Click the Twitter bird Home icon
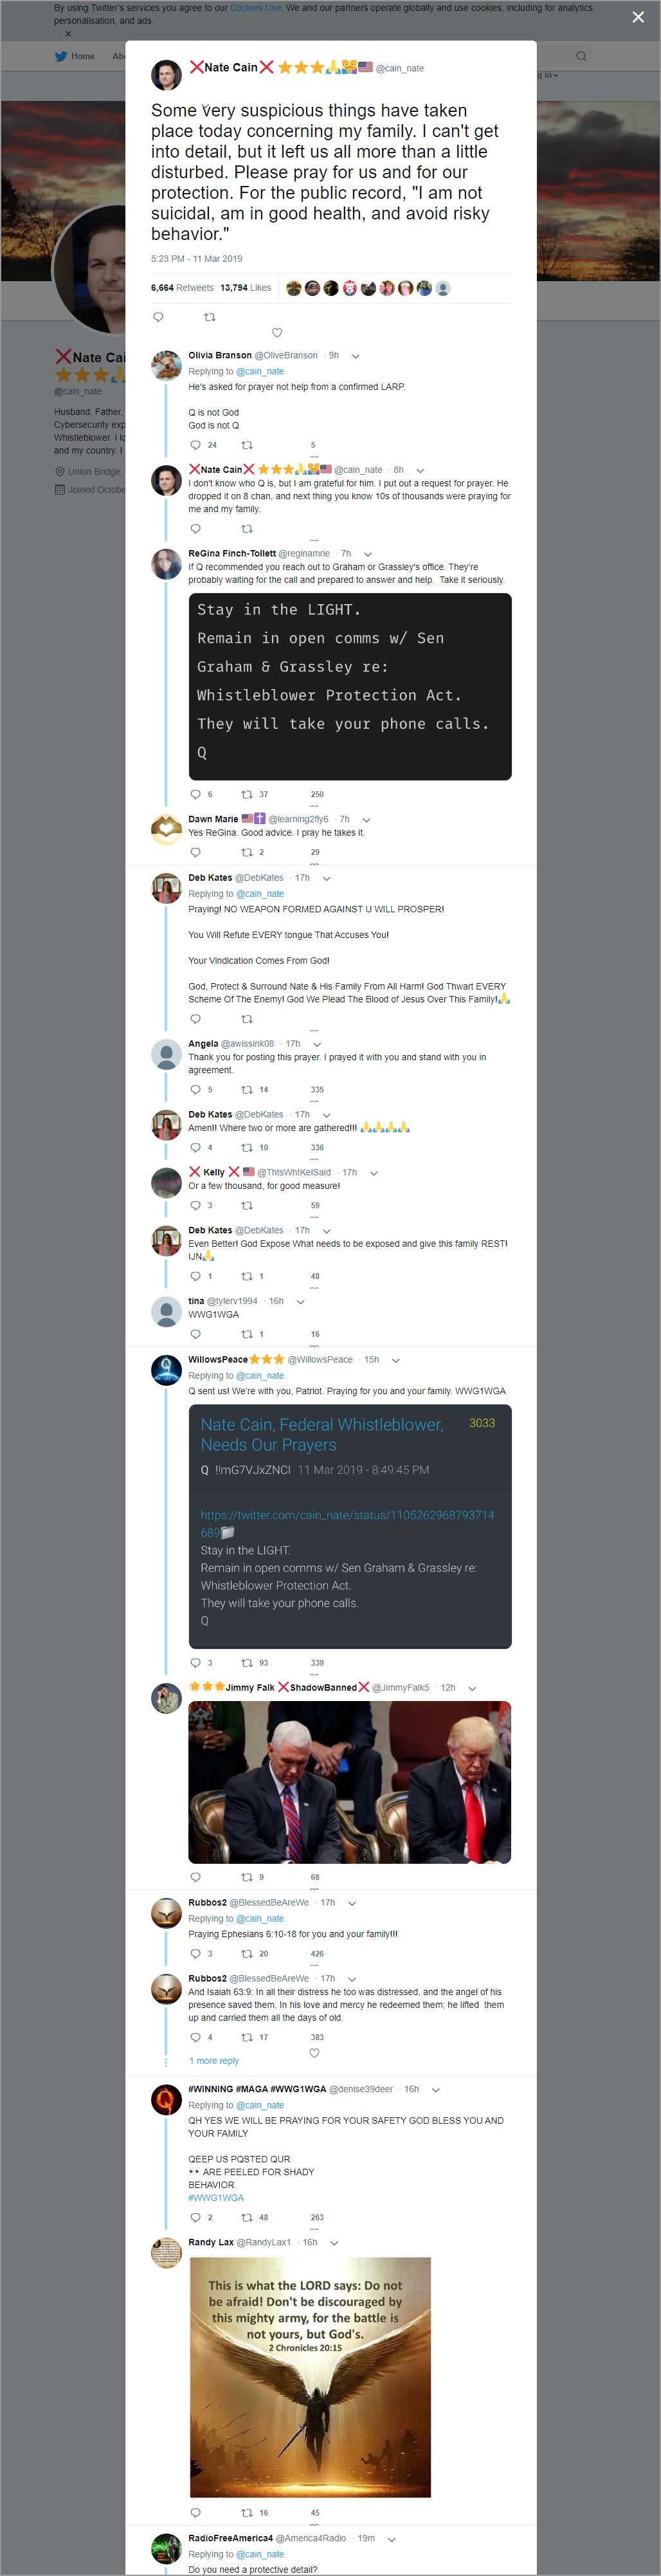Screen dimensions: 661x2576 [61, 57]
